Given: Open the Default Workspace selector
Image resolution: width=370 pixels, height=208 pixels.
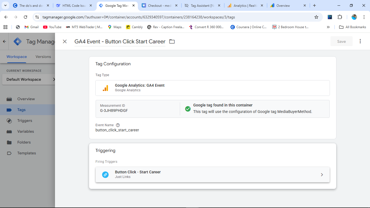Looking at the screenshot, I should (29, 79).
